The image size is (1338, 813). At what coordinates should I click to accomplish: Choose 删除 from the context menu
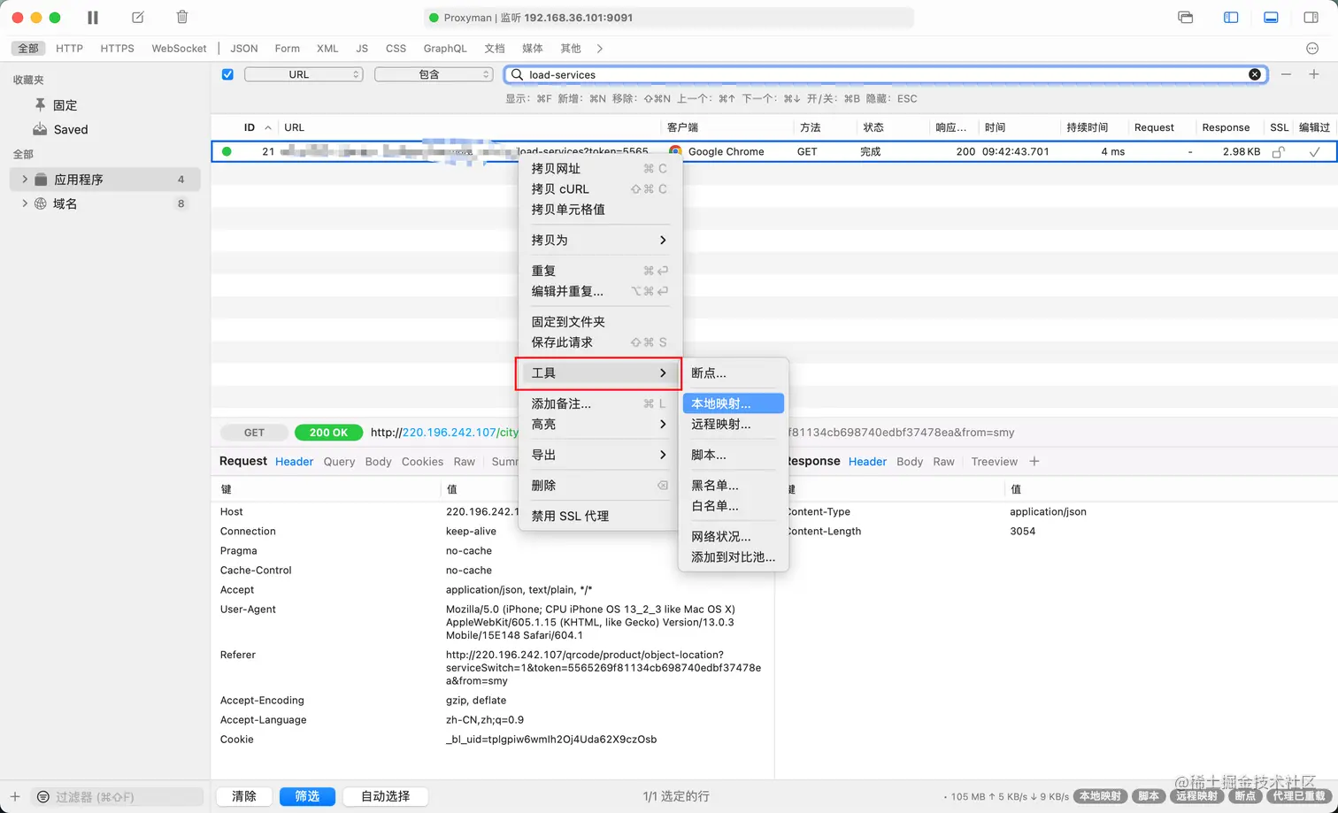pyautogui.click(x=599, y=486)
